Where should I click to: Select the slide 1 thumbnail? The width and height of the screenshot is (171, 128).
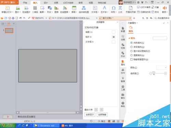[x=9, y=30]
